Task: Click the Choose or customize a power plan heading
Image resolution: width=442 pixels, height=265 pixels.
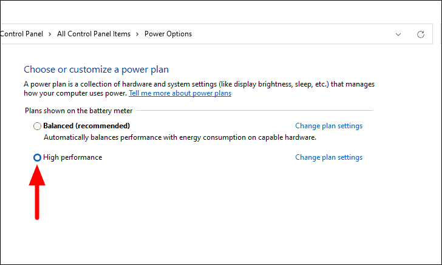Action: tap(96, 70)
